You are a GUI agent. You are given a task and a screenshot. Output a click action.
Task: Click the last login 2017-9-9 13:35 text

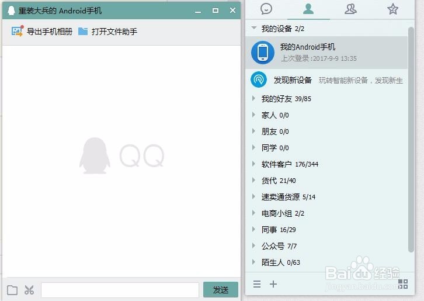click(319, 58)
